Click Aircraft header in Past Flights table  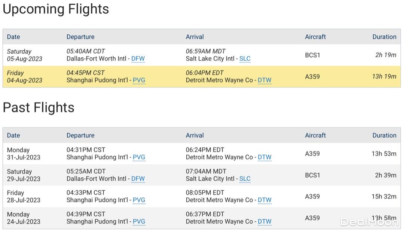315,135
